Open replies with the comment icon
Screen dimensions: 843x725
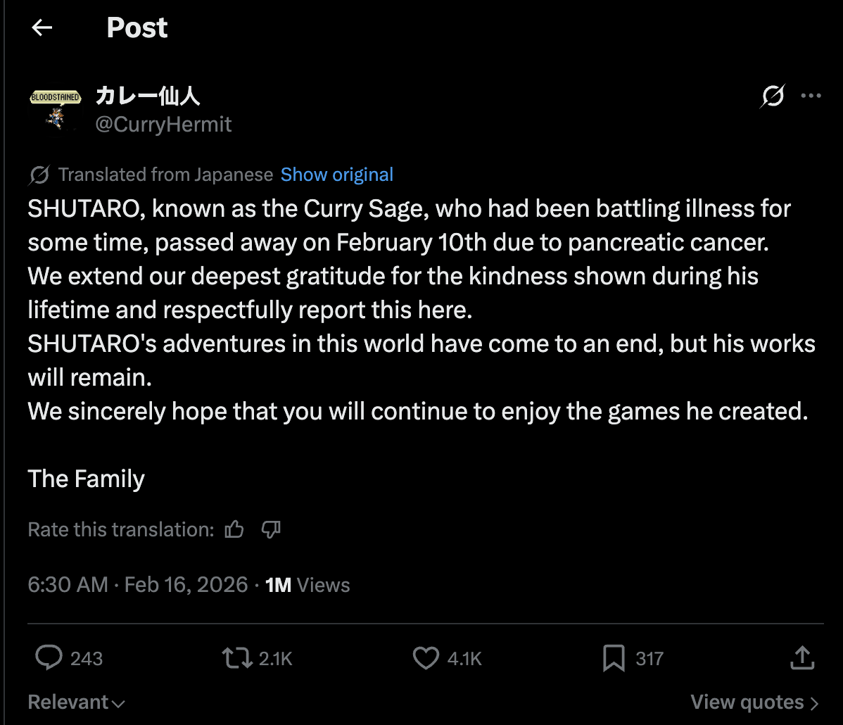pyautogui.click(x=49, y=658)
